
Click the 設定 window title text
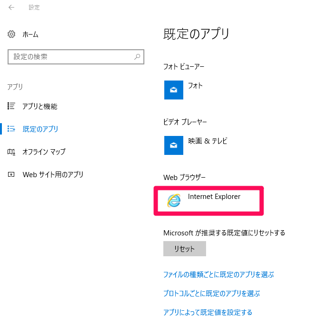point(34,8)
